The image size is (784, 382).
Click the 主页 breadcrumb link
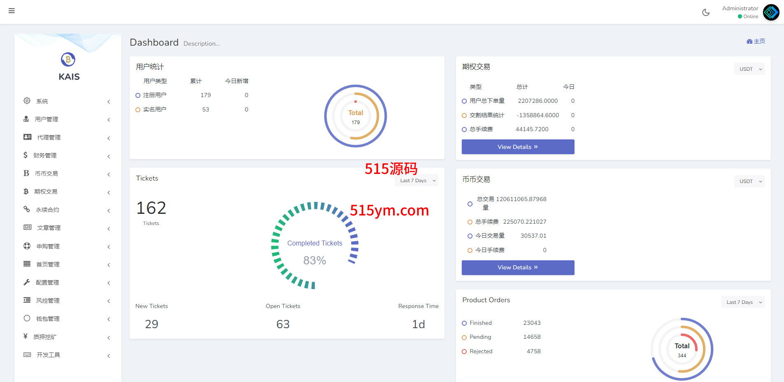[756, 41]
